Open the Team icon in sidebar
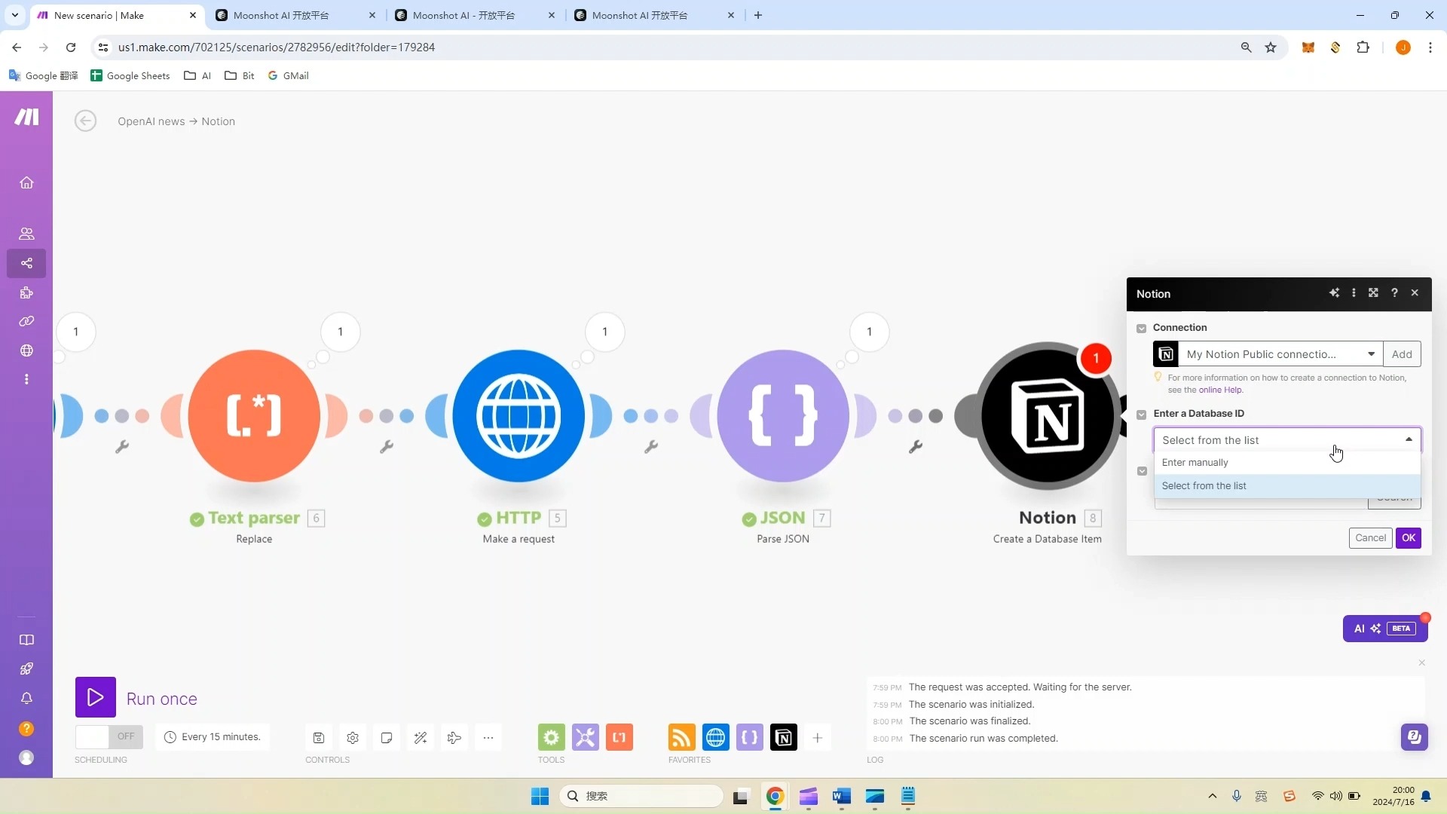This screenshot has width=1447, height=814. [x=26, y=234]
